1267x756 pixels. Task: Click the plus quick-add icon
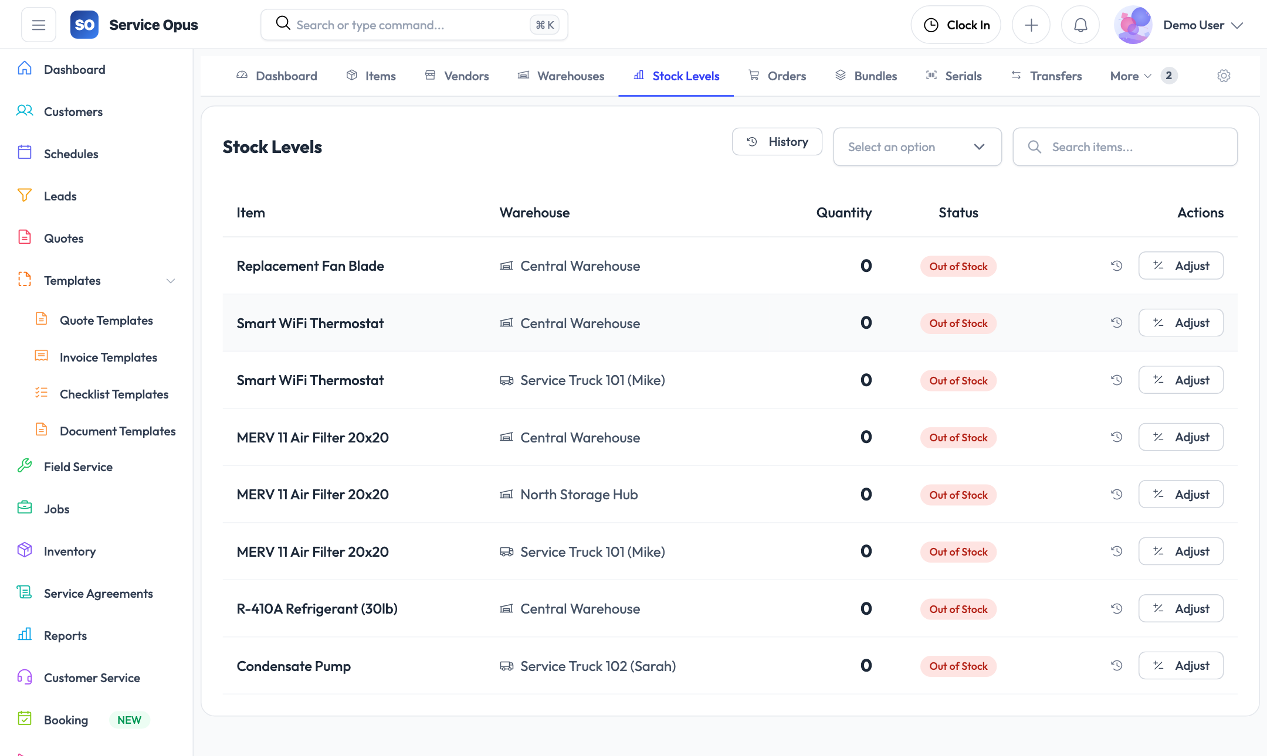pyautogui.click(x=1031, y=25)
